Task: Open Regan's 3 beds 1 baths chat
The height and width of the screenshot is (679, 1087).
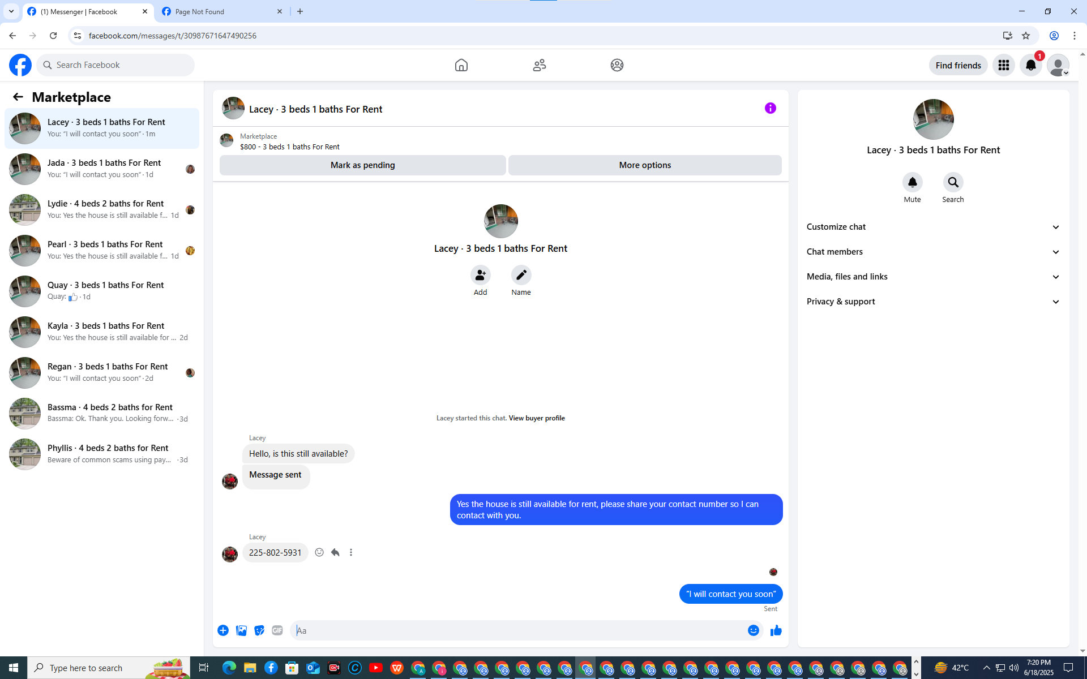Action: click(102, 372)
